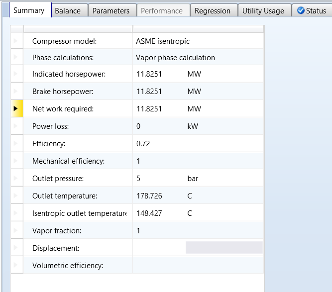Click the kW unit for Power loss
The image size is (332, 292).
(x=193, y=126)
